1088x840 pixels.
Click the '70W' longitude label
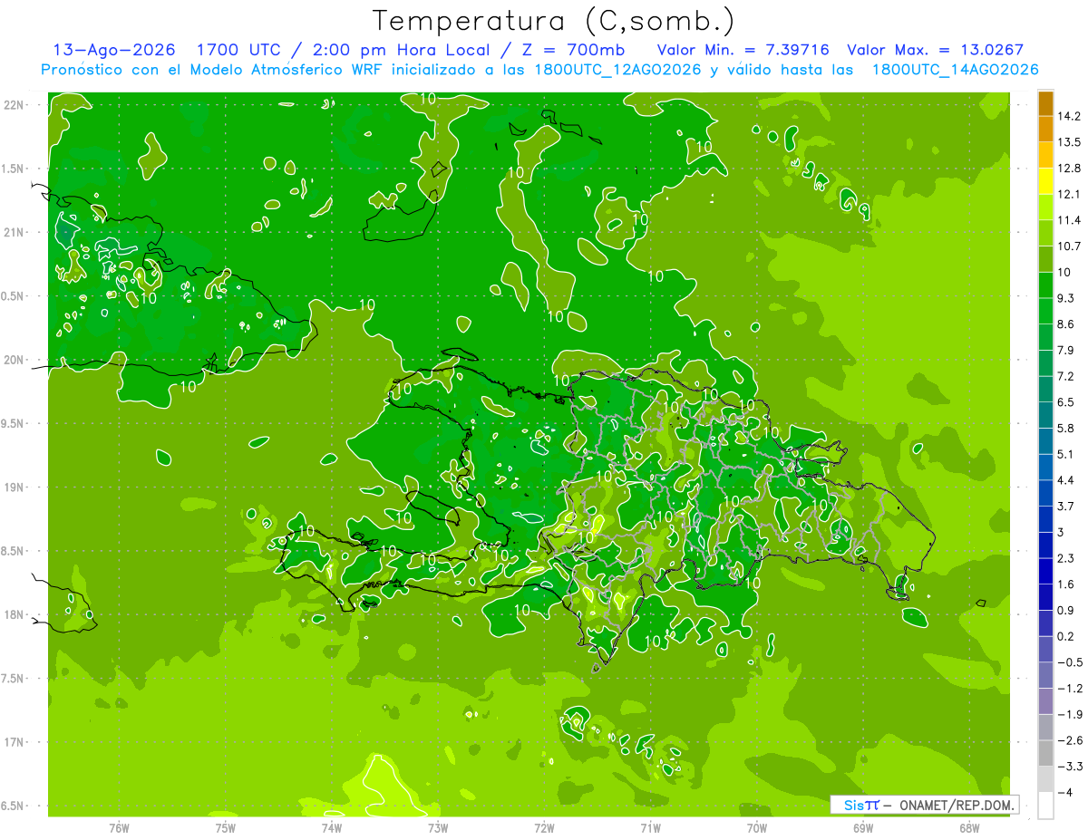click(x=757, y=827)
